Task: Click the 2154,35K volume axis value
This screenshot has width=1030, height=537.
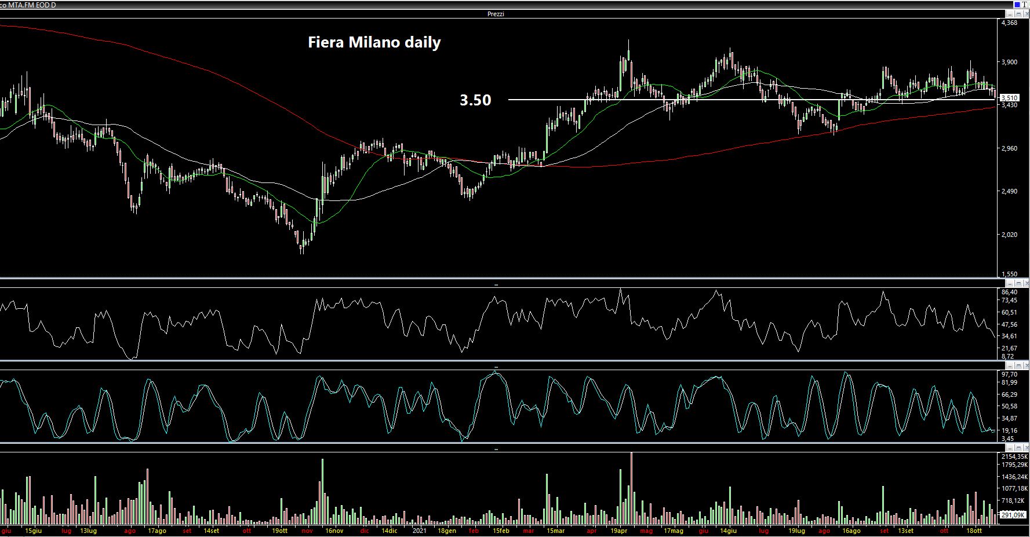Action: click(1014, 457)
